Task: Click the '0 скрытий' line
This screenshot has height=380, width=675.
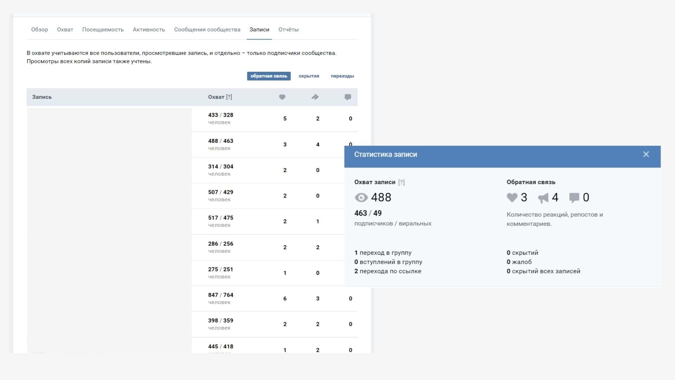Action: [x=522, y=253]
